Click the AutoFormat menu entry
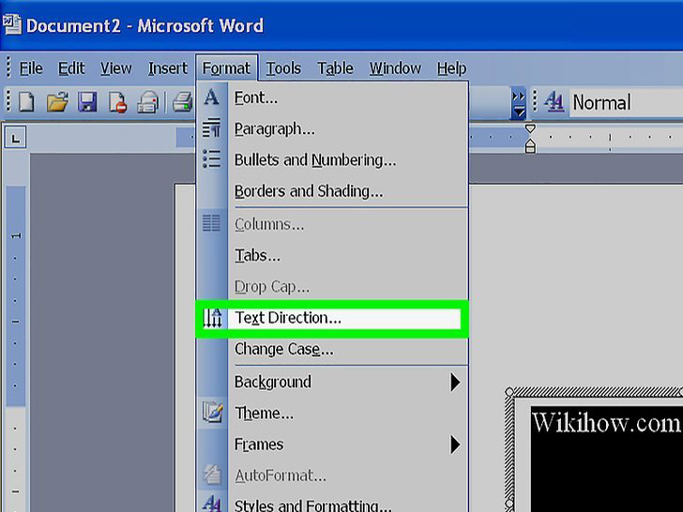683x512 pixels. click(332, 475)
